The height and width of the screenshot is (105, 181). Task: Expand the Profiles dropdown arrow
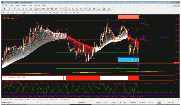tap(11, 9)
